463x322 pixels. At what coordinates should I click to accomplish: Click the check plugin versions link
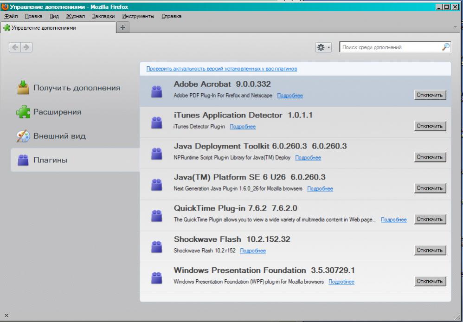(222, 69)
